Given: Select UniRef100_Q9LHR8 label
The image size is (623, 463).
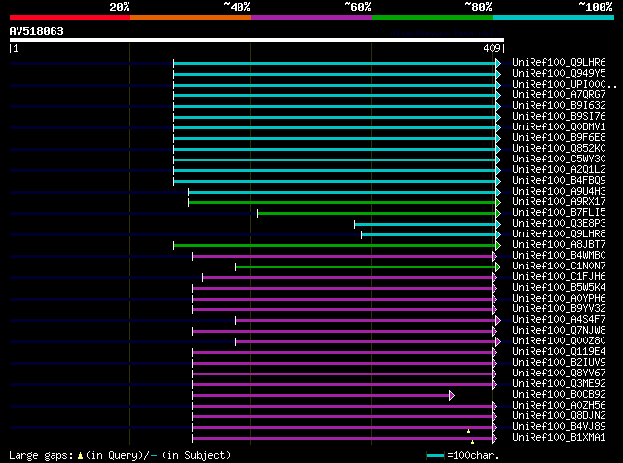Looking at the screenshot, I should point(559,234).
